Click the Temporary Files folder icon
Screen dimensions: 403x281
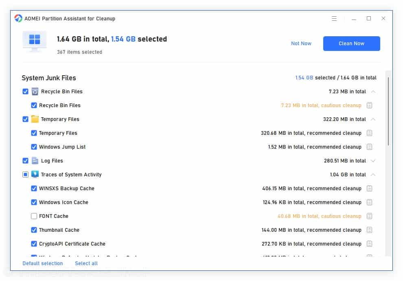[35, 119]
